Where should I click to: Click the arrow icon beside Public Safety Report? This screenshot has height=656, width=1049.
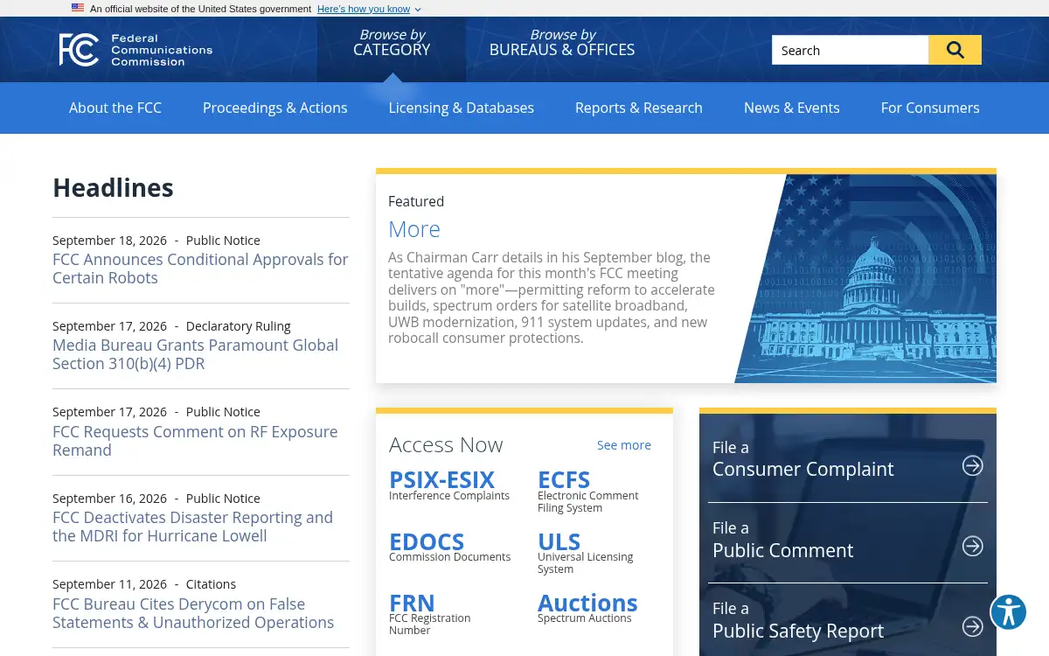pyautogui.click(x=972, y=626)
